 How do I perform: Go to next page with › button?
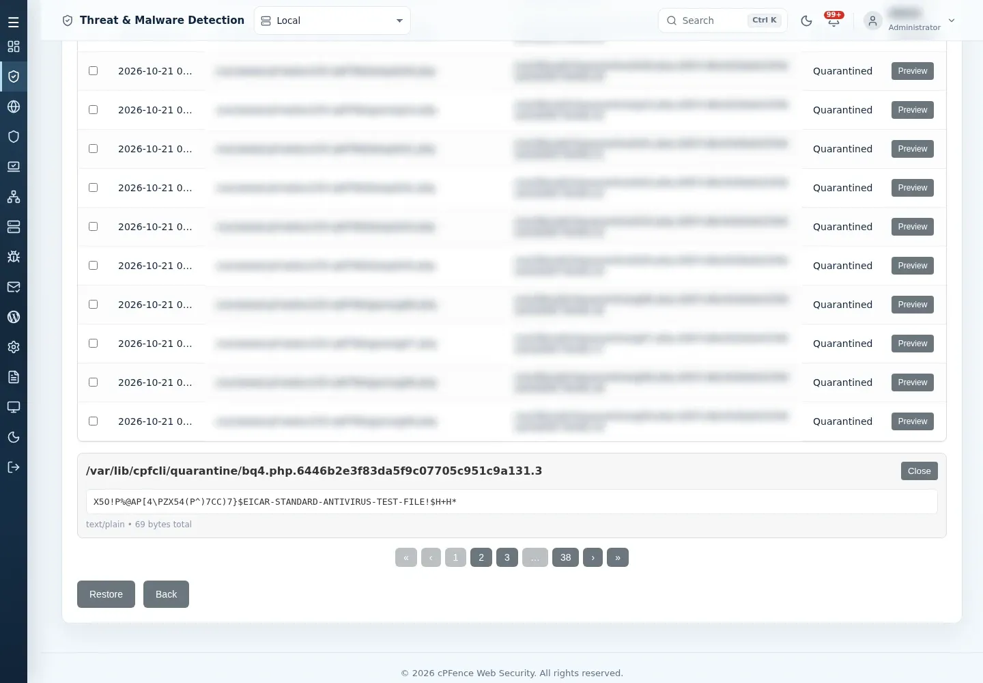point(593,557)
